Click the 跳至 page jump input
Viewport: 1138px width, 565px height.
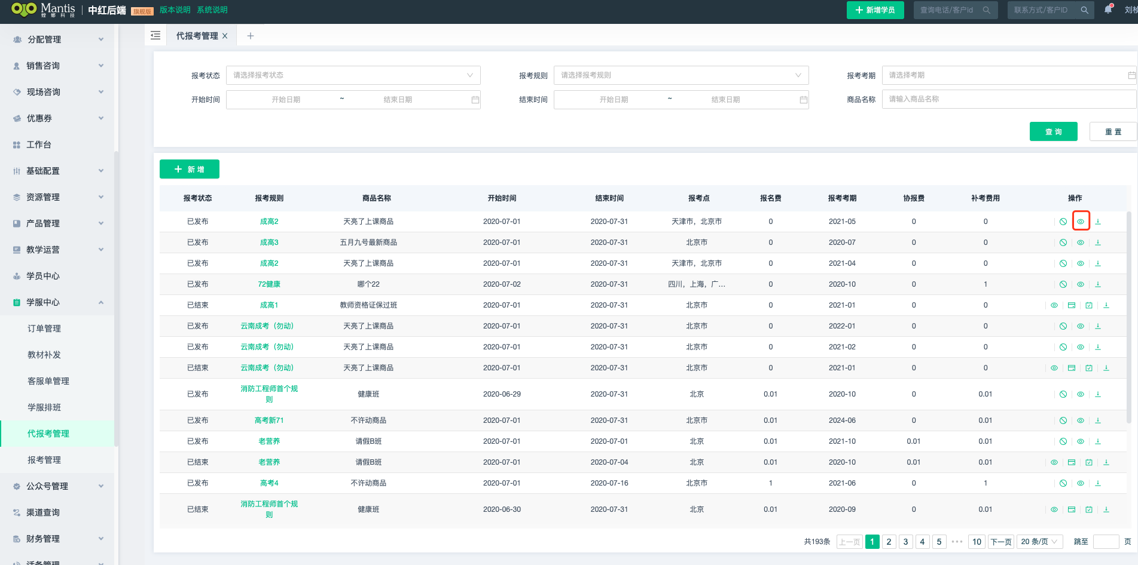click(x=1106, y=542)
